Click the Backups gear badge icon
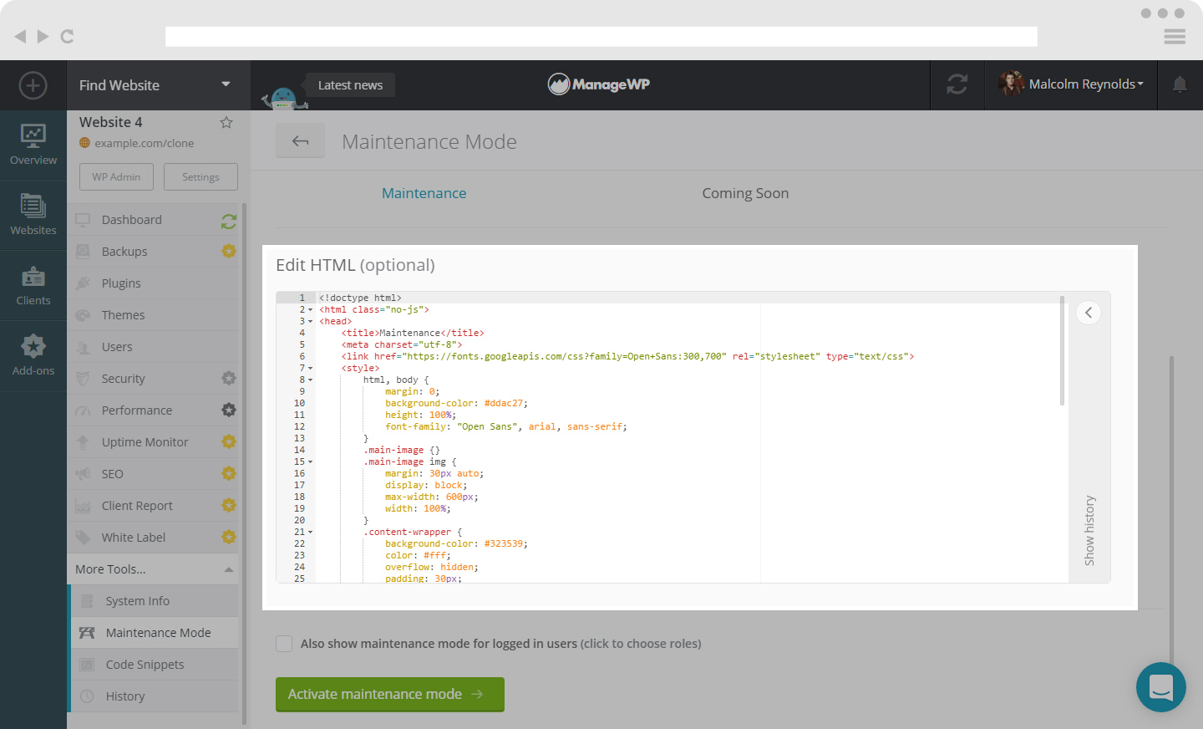 (229, 251)
